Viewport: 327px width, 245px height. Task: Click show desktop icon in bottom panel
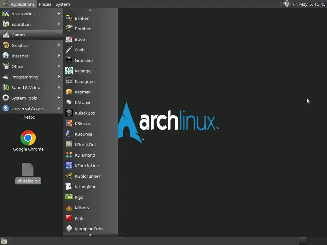(4, 241)
